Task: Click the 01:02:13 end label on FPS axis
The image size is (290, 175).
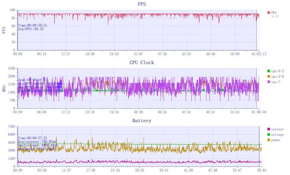Action: point(259,54)
